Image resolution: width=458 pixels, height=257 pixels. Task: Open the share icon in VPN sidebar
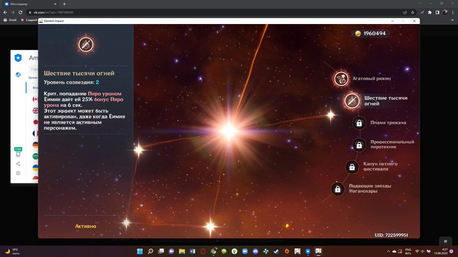point(18,164)
